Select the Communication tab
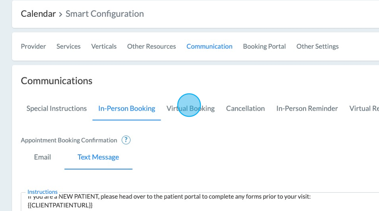This screenshot has height=211, width=379. click(x=209, y=46)
